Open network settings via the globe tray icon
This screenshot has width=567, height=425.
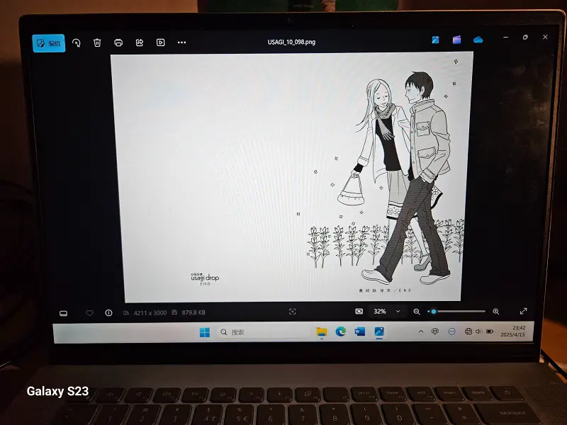click(468, 331)
